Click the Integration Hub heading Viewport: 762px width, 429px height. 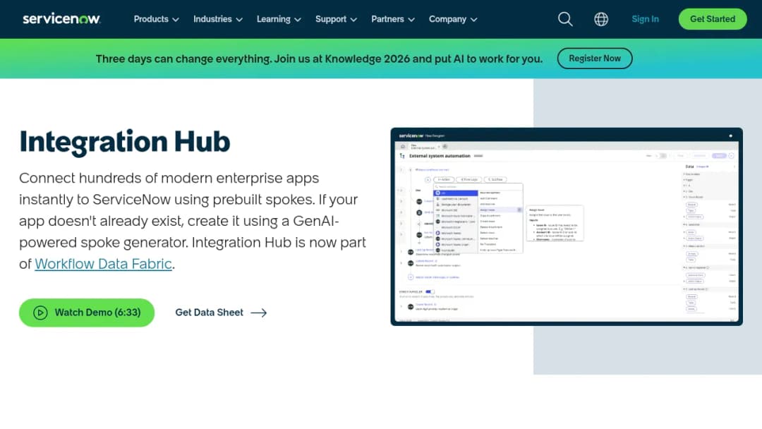pos(124,141)
